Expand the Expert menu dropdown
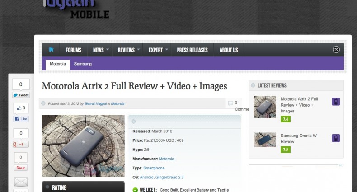This screenshot has width=357, height=192. [x=158, y=50]
